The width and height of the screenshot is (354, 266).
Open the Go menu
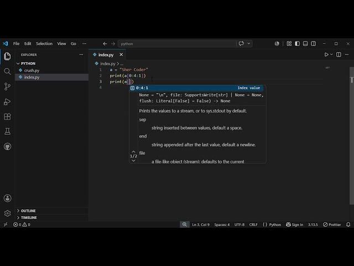click(74, 44)
